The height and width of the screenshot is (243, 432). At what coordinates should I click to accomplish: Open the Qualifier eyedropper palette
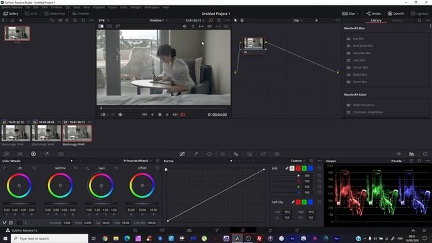196,154
